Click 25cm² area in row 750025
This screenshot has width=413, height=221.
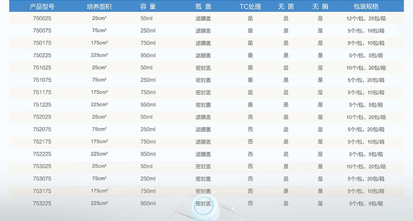99,18
